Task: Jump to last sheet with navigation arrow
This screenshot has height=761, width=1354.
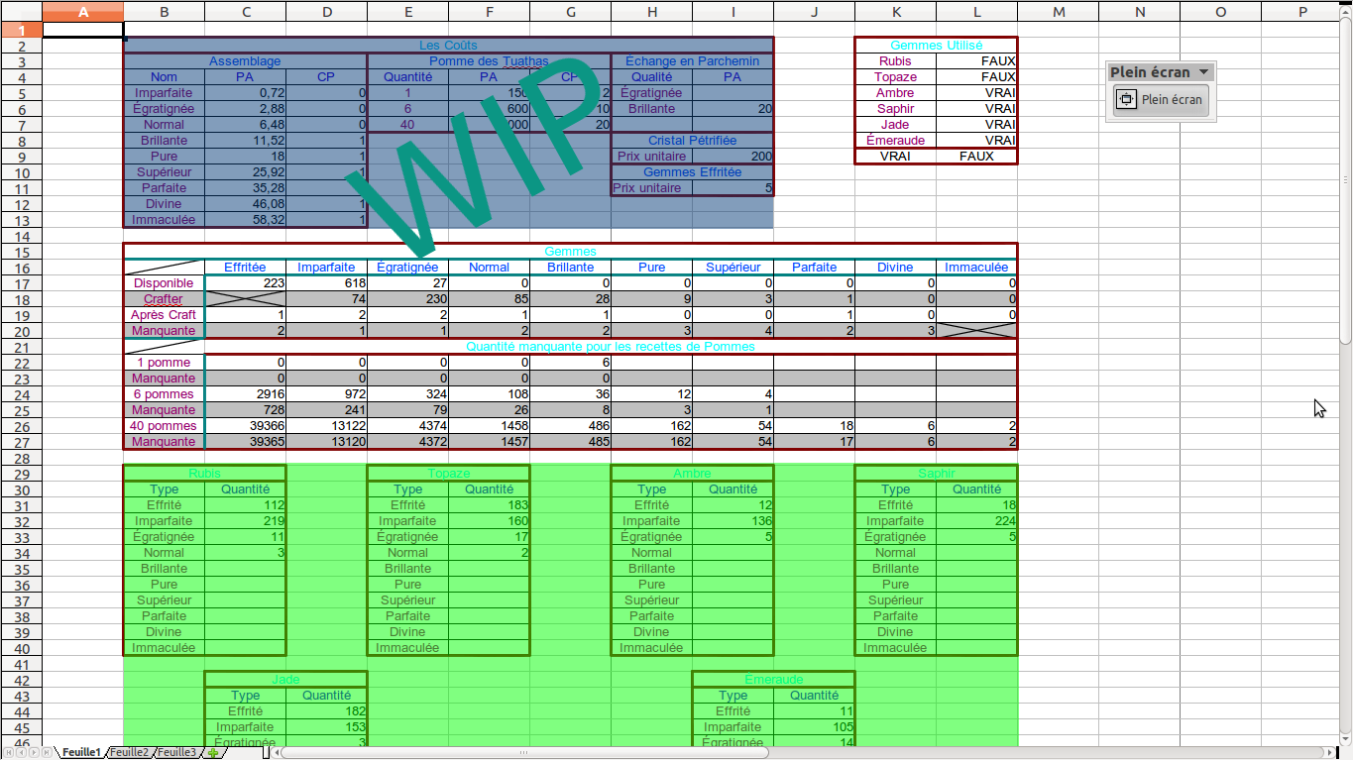Action: [48, 753]
